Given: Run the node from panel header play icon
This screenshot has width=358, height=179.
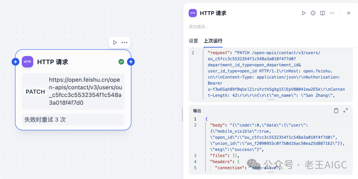Looking at the screenshot, I should (x=304, y=13).
